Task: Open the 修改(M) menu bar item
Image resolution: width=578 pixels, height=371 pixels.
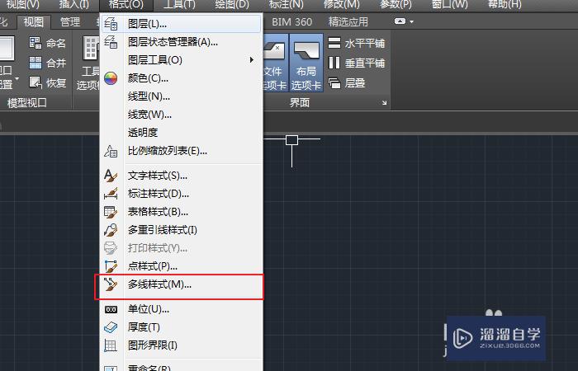Action: point(341,4)
